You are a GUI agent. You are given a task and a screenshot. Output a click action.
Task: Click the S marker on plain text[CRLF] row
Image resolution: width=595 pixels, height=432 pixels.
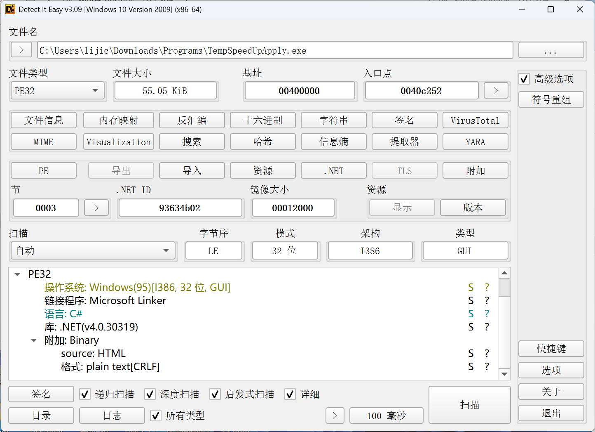[x=471, y=366]
